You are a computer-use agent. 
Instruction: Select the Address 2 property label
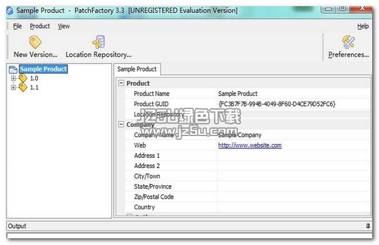coord(147,166)
